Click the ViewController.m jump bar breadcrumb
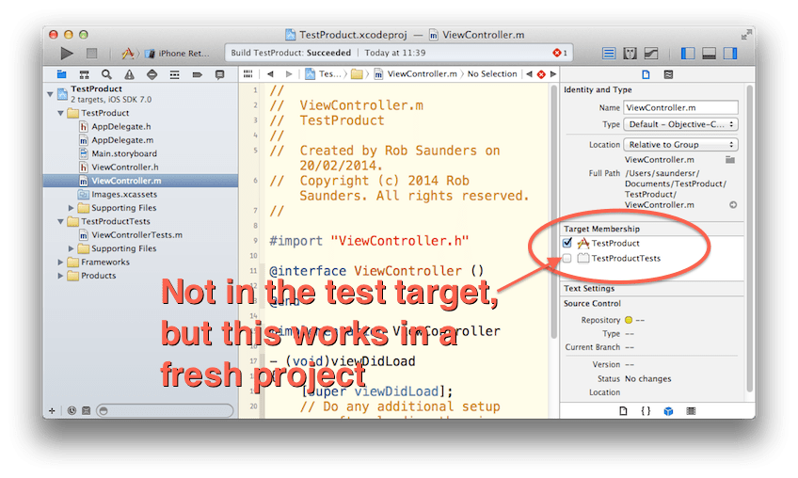The width and height of the screenshot is (798, 478). (x=416, y=74)
